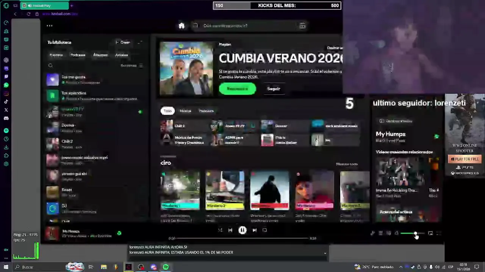Viewport: 485px width, 272px height.
Task: Open the Chill 2 shortcut card
Action: tap(184, 126)
